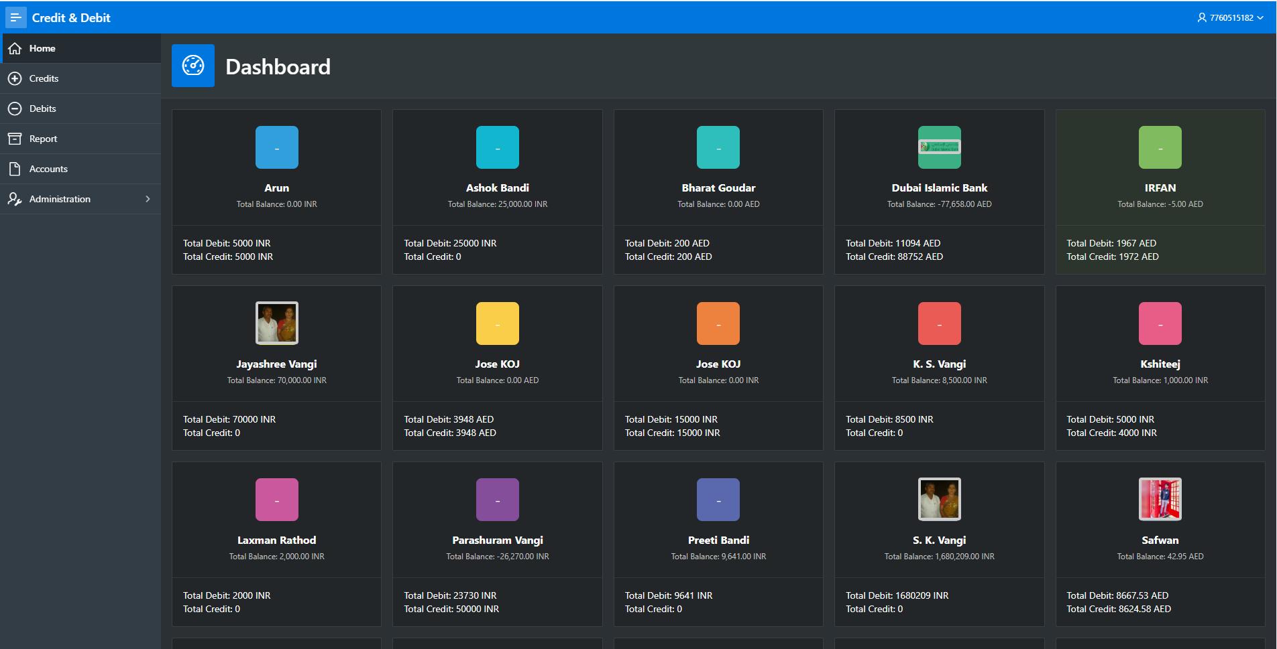Open the Credits menu item
This screenshot has width=1277, height=649.
(80, 78)
